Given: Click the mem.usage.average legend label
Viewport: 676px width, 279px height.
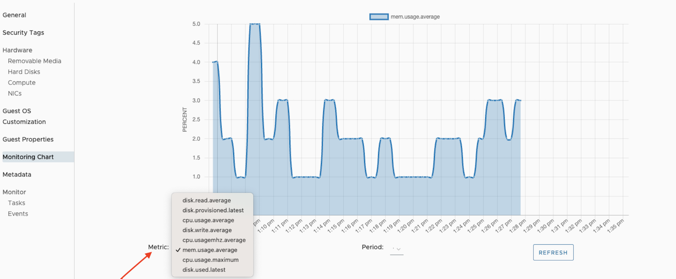Looking at the screenshot, I should tap(415, 17).
